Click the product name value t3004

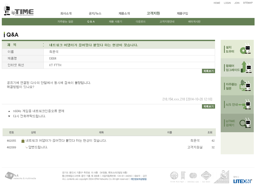53,59
